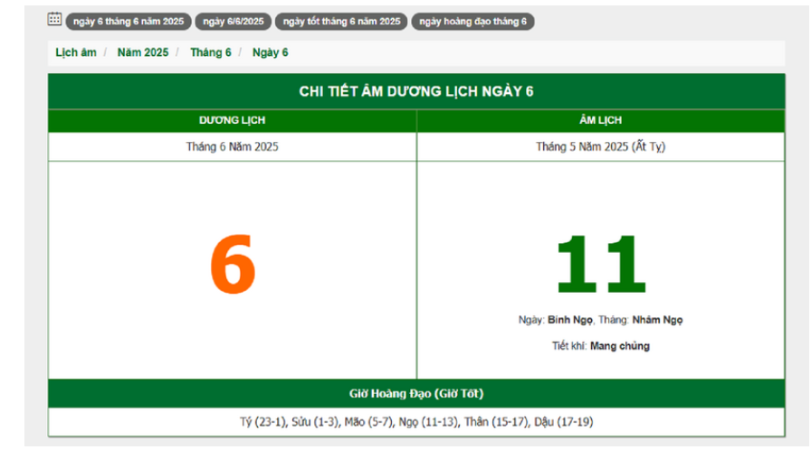Viewport: 811px width, 450px height.
Task: Click 'Ngọ (11-13)' auspicious hour
Action: click(428, 422)
